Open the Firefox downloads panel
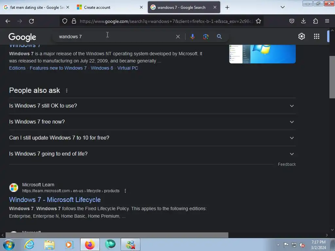The image size is (335, 251). (303, 21)
